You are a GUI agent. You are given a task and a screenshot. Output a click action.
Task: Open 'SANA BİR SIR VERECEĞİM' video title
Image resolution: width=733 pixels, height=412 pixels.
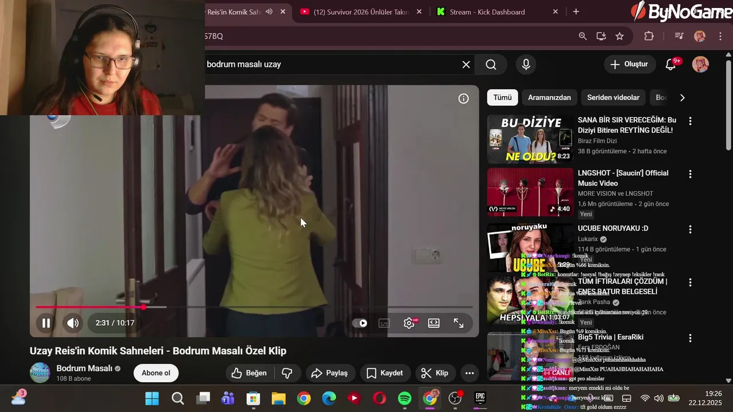click(x=627, y=125)
